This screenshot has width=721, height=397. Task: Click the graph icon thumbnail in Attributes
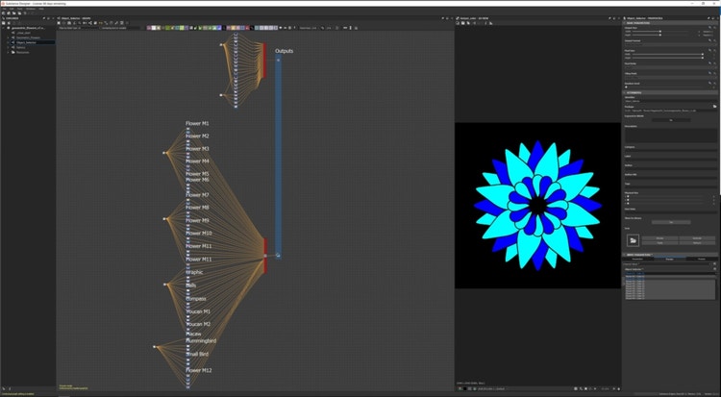634,240
